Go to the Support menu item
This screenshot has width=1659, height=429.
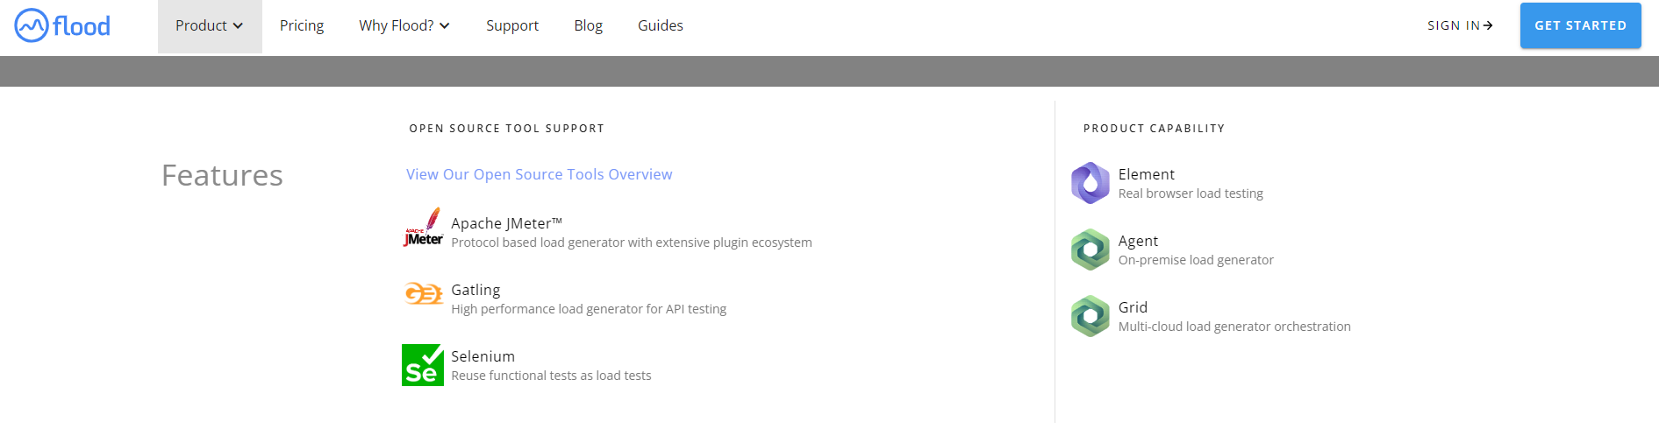(x=512, y=26)
